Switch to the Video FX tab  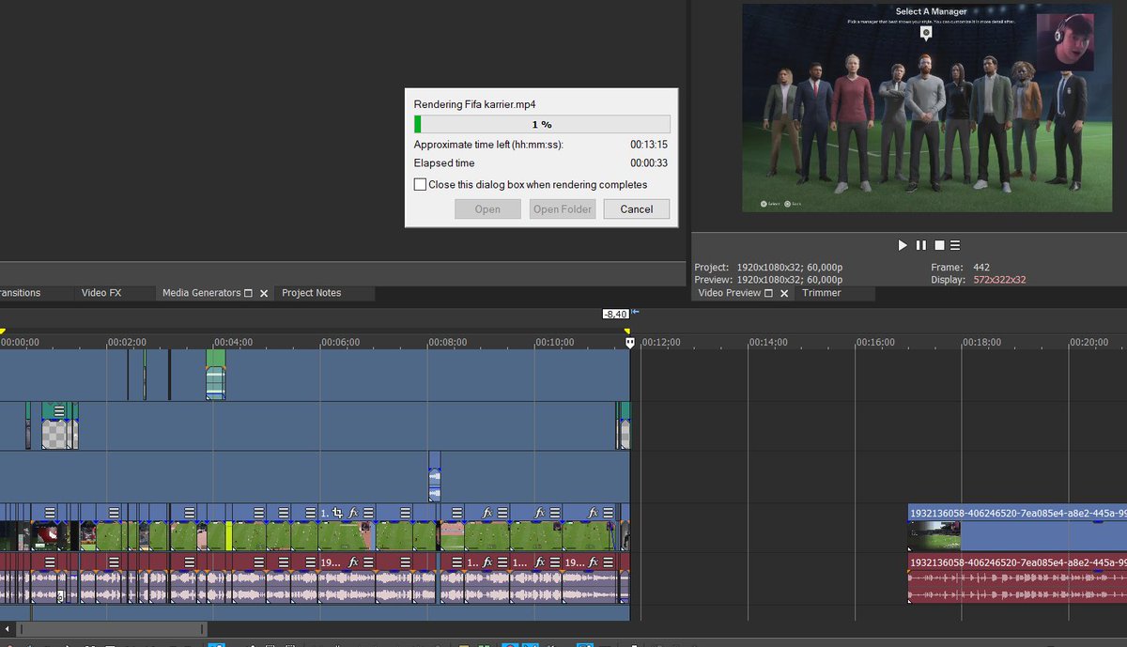(x=101, y=293)
